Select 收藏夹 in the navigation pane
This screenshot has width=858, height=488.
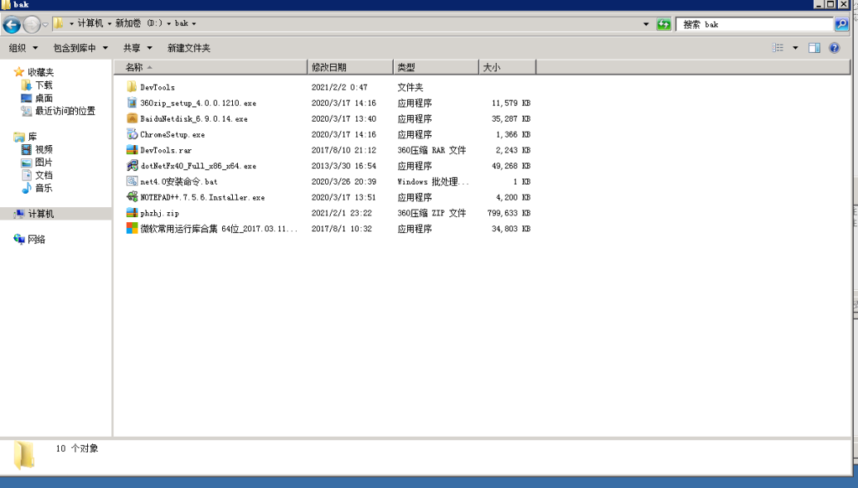tap(40, 72)
